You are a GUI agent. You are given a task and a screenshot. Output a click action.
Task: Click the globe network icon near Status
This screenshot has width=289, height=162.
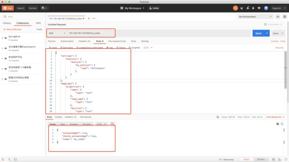point(218,117)
